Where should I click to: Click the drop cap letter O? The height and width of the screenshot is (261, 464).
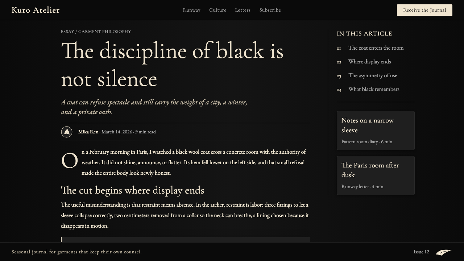(x=70, y=161)
